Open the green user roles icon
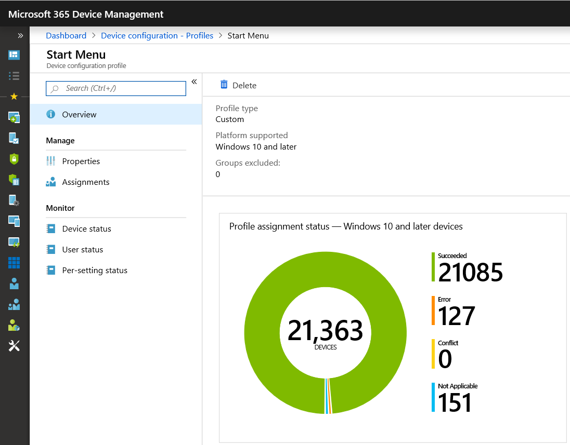This screenshot has height=445, width=570. [x=14, y=325]
